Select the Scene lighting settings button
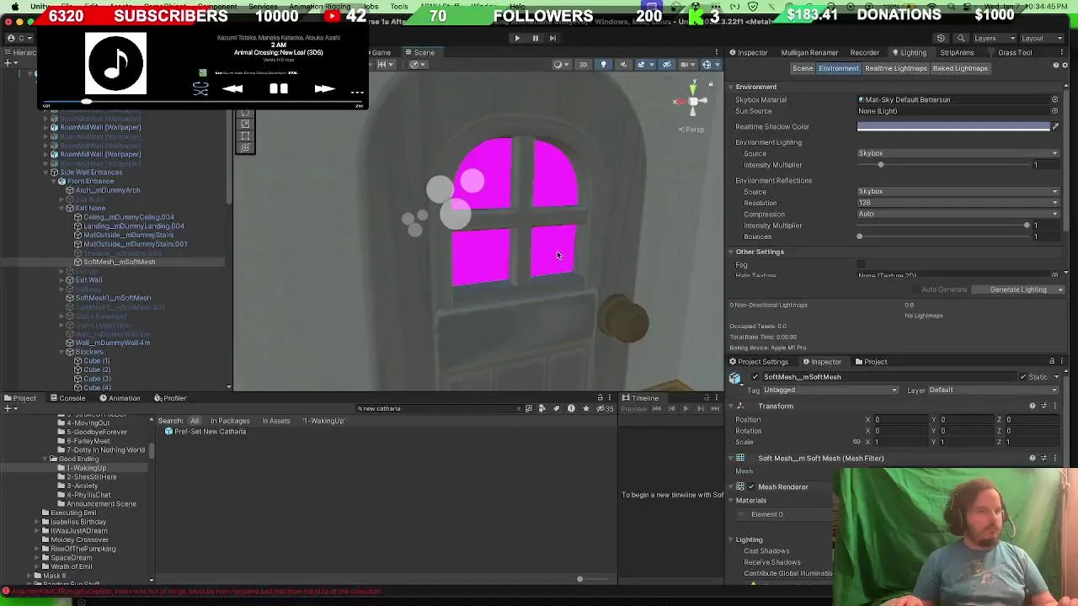This screenshot has height=606, width=1078. click(803, 68)
